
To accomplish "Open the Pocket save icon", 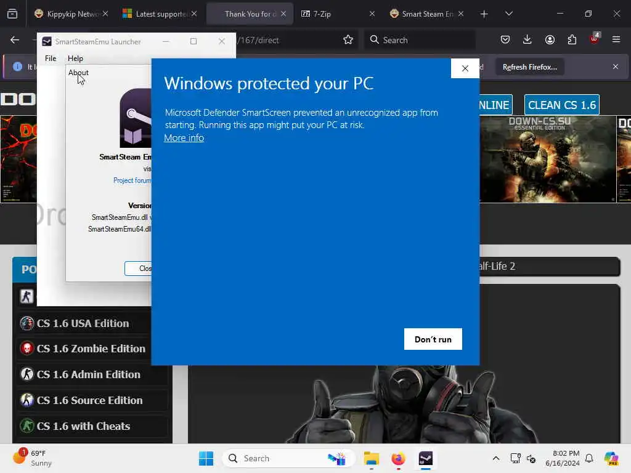I will [x=505, y=39].
